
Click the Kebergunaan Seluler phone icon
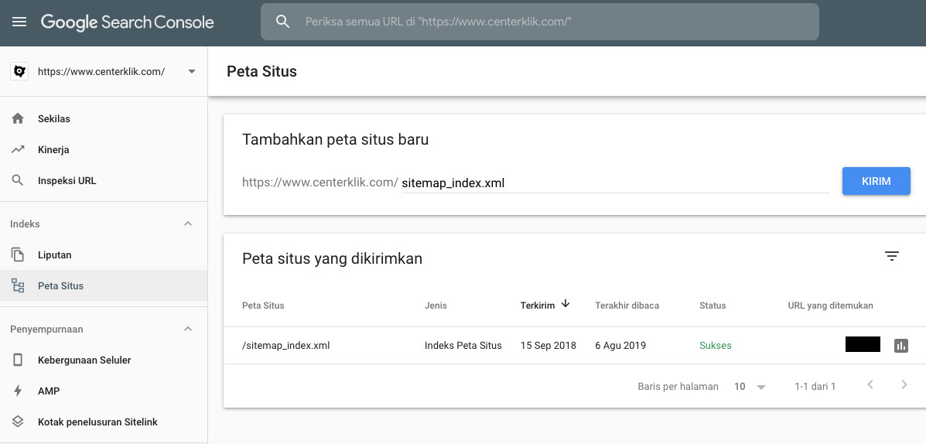click(x=18, y=360)
